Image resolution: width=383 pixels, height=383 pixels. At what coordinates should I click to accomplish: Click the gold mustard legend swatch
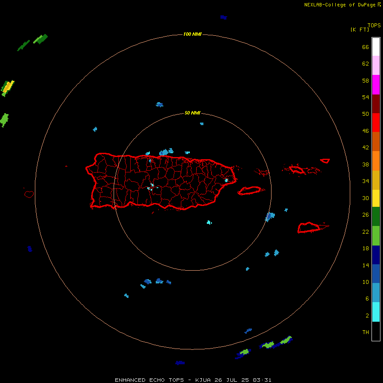coord(376,180)
